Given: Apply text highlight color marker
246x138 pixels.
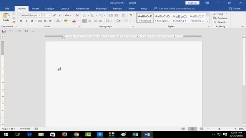Looking at the screenshot, I should [66, 21].
